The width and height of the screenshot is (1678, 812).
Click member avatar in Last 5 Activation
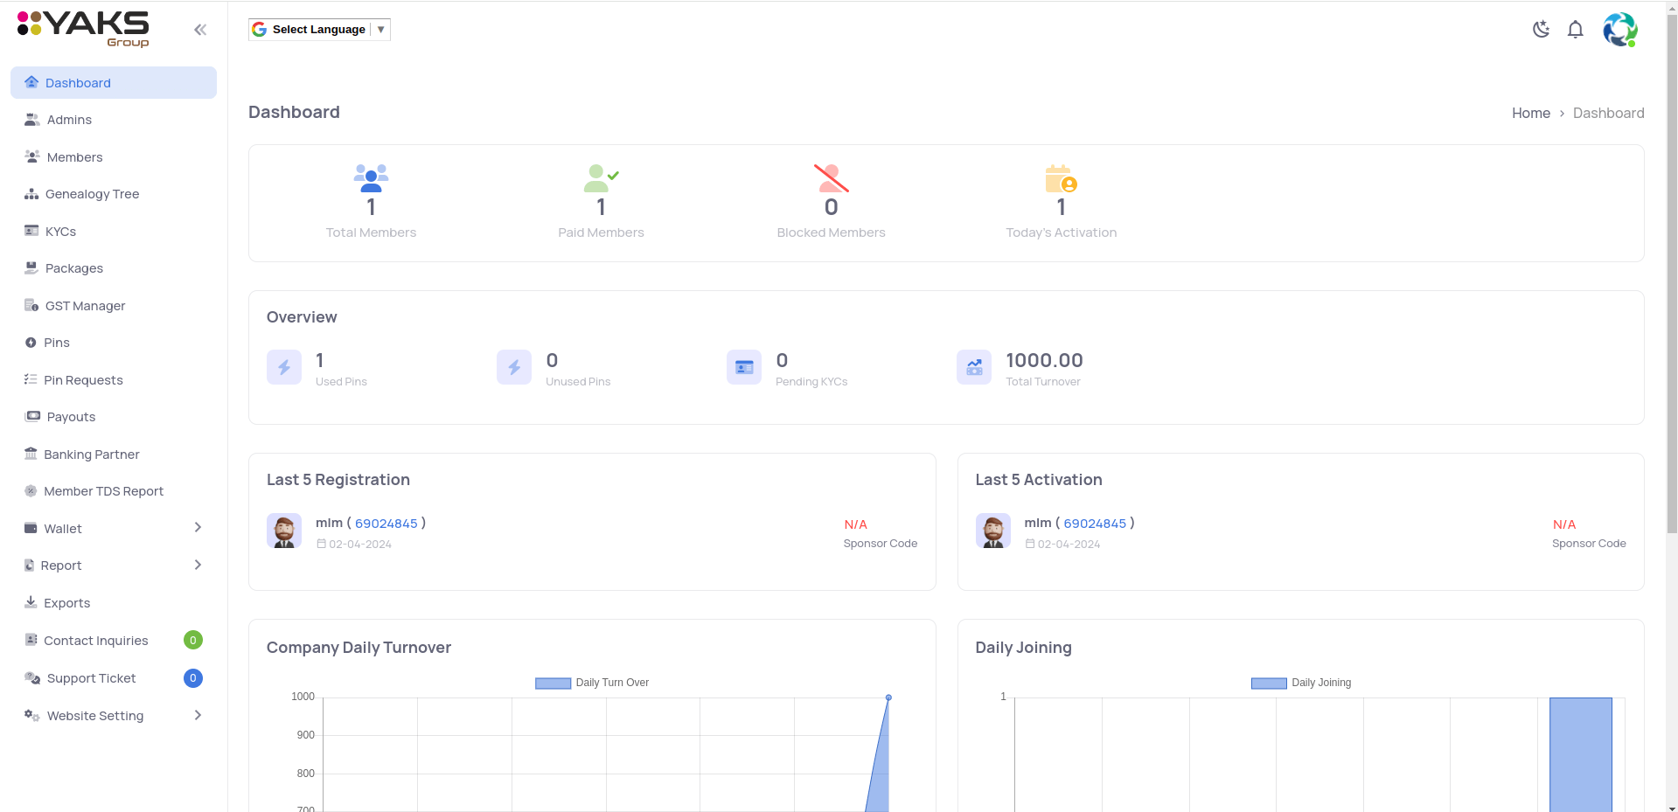(993, 531)
